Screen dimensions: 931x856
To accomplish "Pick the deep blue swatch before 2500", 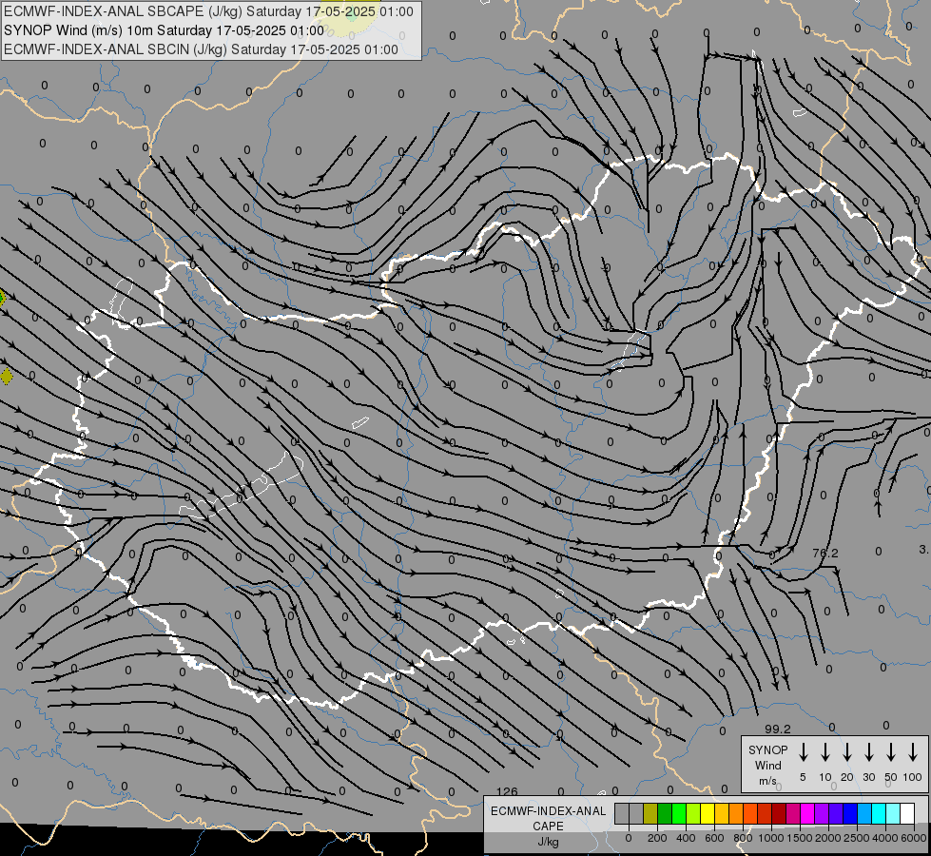I will (850, 813).
